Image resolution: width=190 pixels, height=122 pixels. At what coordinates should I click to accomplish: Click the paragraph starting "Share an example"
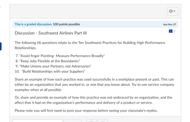(94, 84)
